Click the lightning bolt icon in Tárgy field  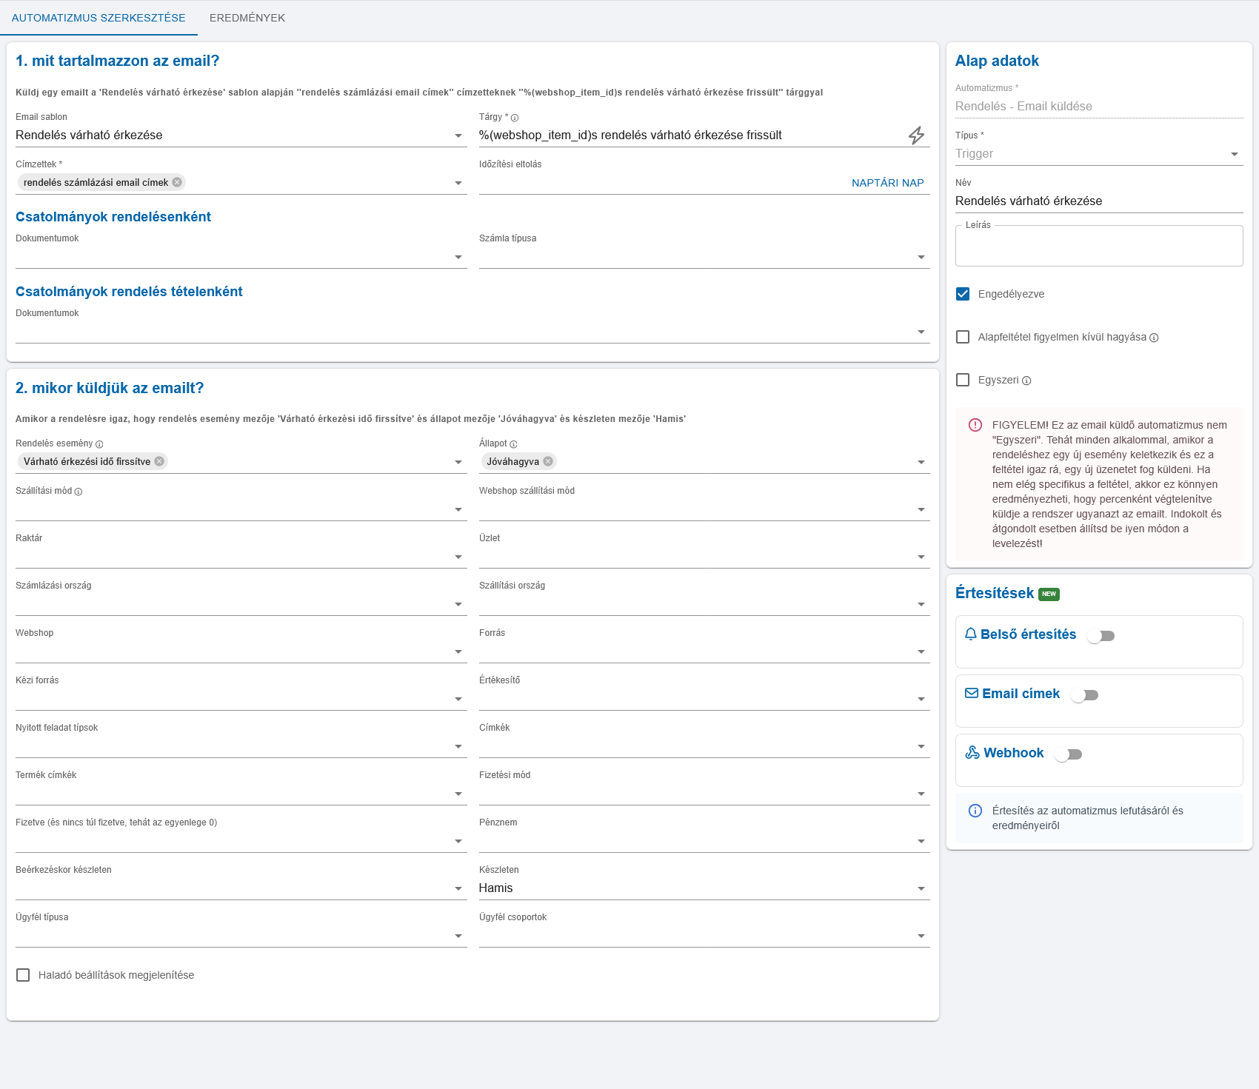[916, 135]
